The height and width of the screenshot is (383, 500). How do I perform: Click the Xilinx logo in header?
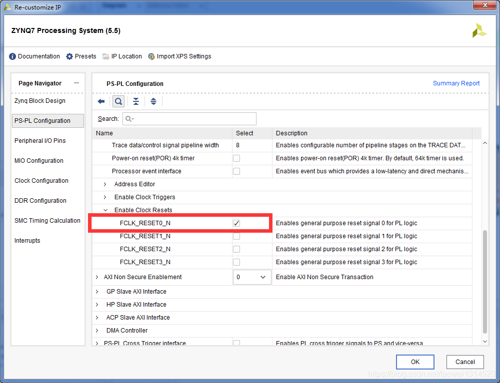click(479, 30)
